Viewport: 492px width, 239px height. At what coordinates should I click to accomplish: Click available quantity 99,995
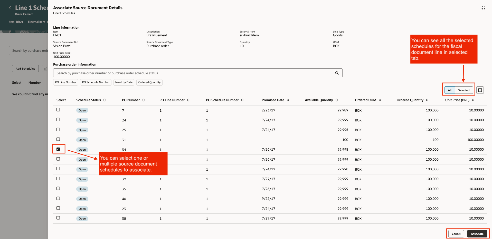click(343, 130)
